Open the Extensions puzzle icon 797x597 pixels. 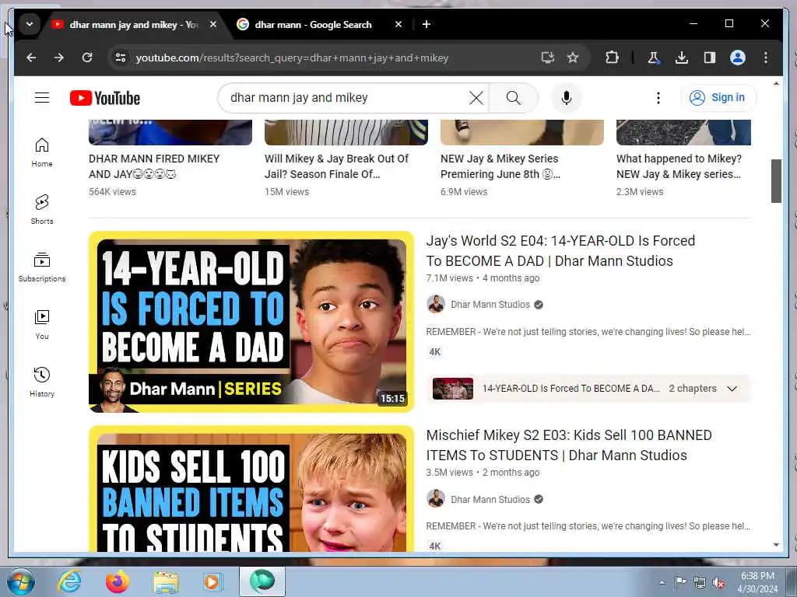[612, 58]
